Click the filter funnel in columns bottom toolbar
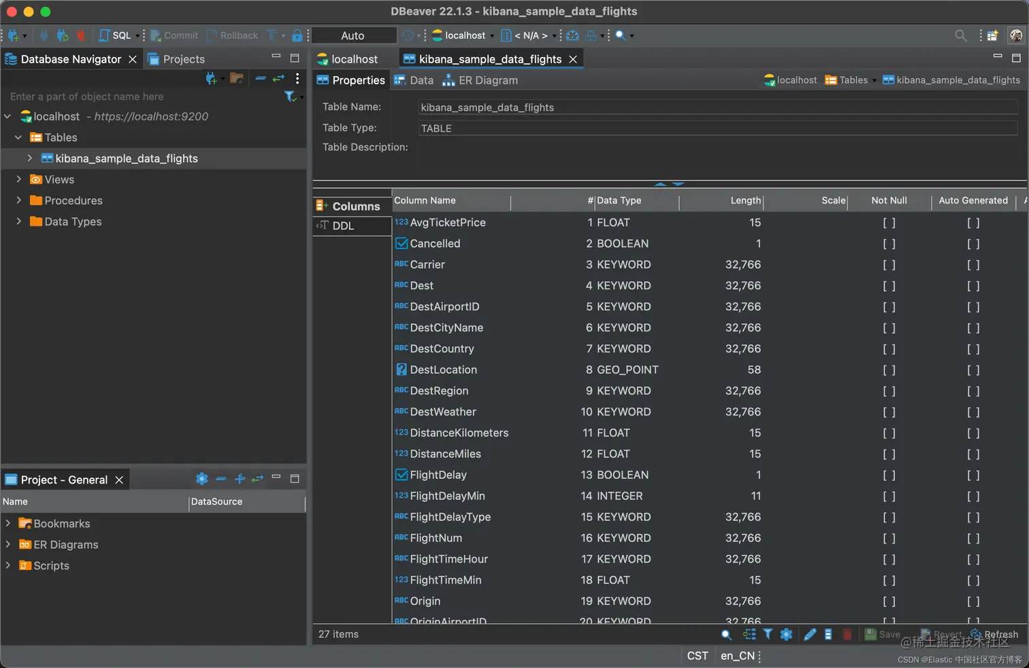 pyautogui.click(x=768, y=634)
